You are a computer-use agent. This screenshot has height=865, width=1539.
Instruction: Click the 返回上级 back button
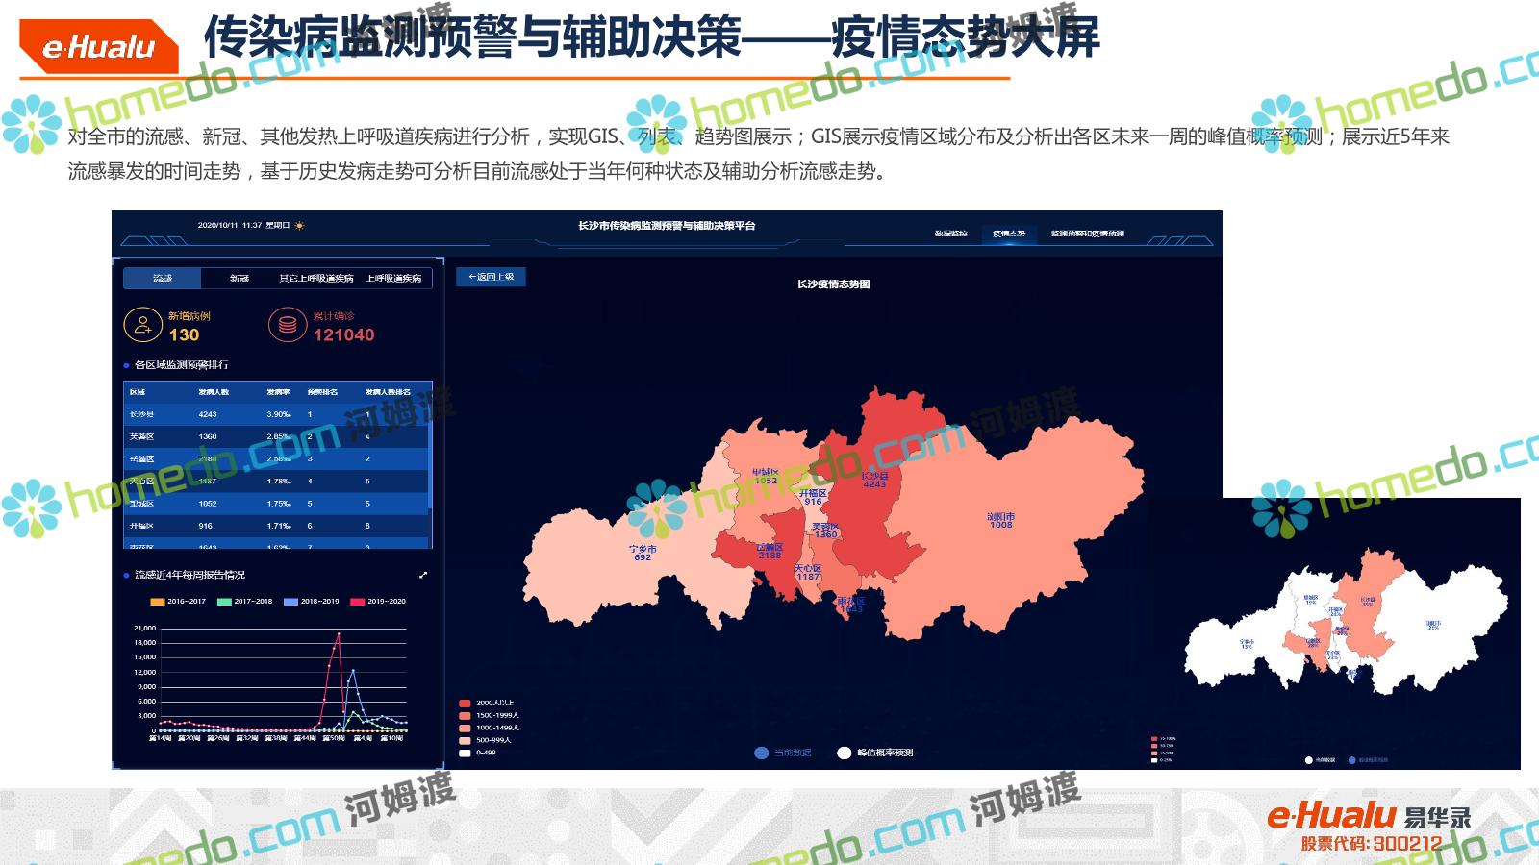click(x=491, y=277)
